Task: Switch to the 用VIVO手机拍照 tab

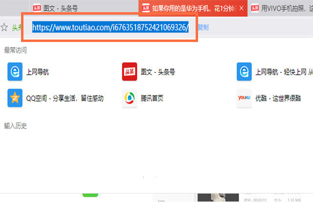Action: click(x=280, y=8)
